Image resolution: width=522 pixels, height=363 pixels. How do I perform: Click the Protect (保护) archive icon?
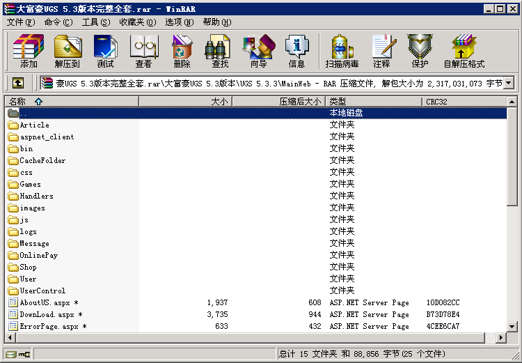click(x=420, y=50)
